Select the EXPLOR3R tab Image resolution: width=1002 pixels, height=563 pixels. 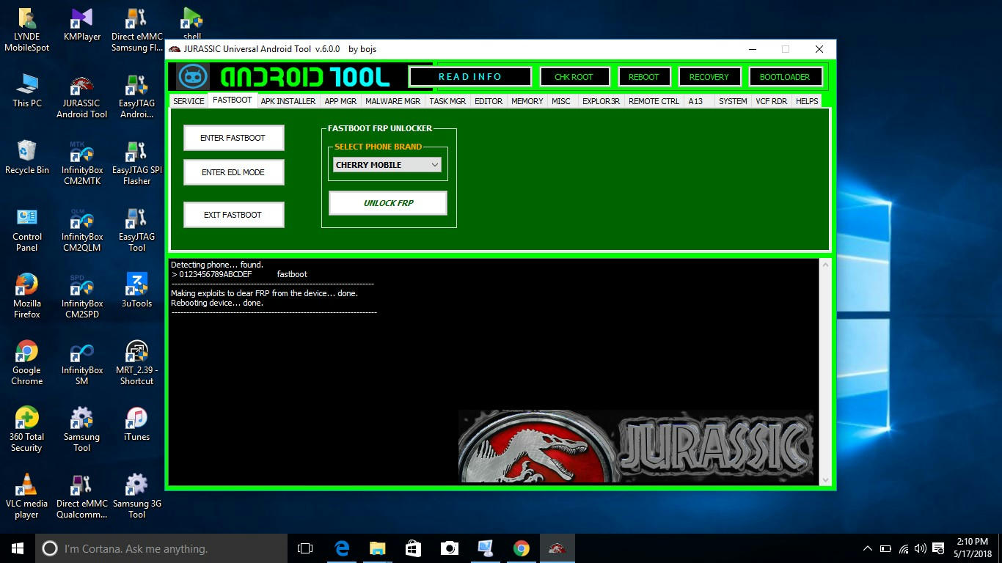point(601,101)
